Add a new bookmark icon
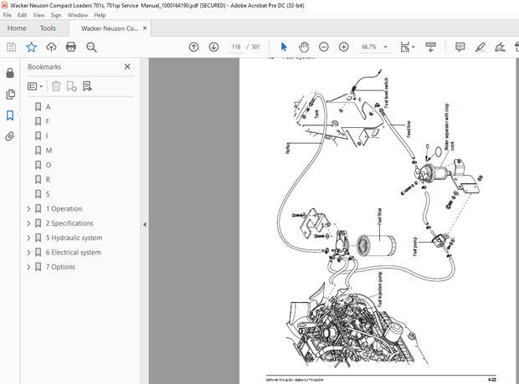The width and height of the screenshot is (519, 384). 71,86
